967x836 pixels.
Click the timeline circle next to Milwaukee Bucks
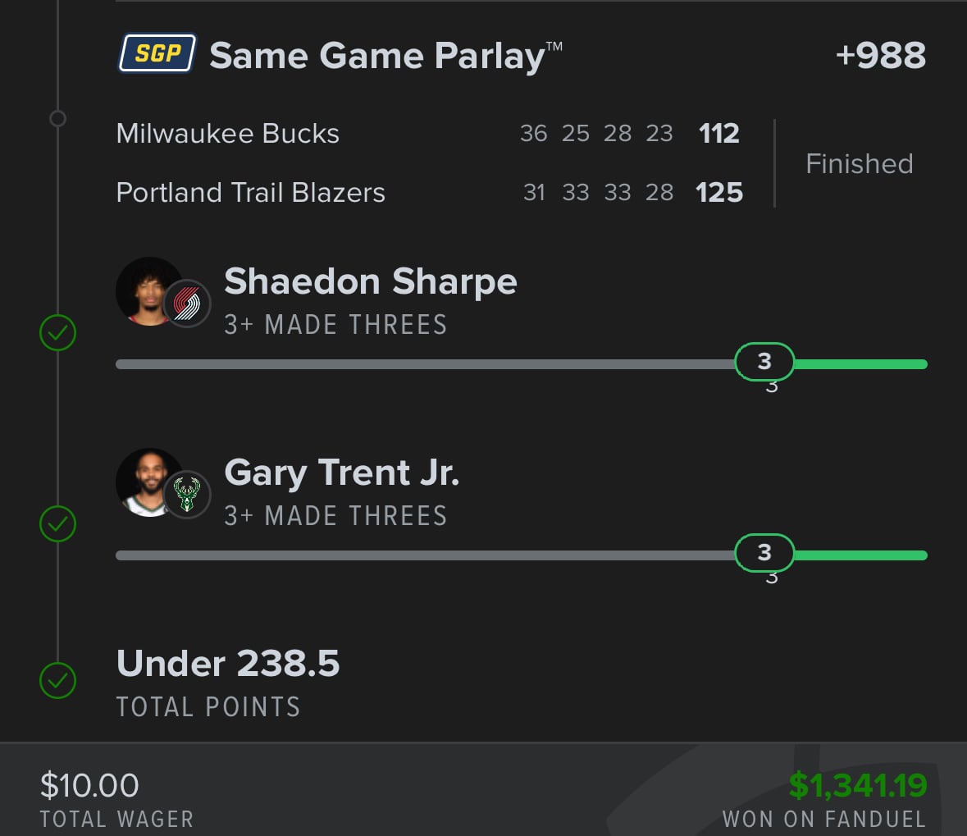(58, 118)
